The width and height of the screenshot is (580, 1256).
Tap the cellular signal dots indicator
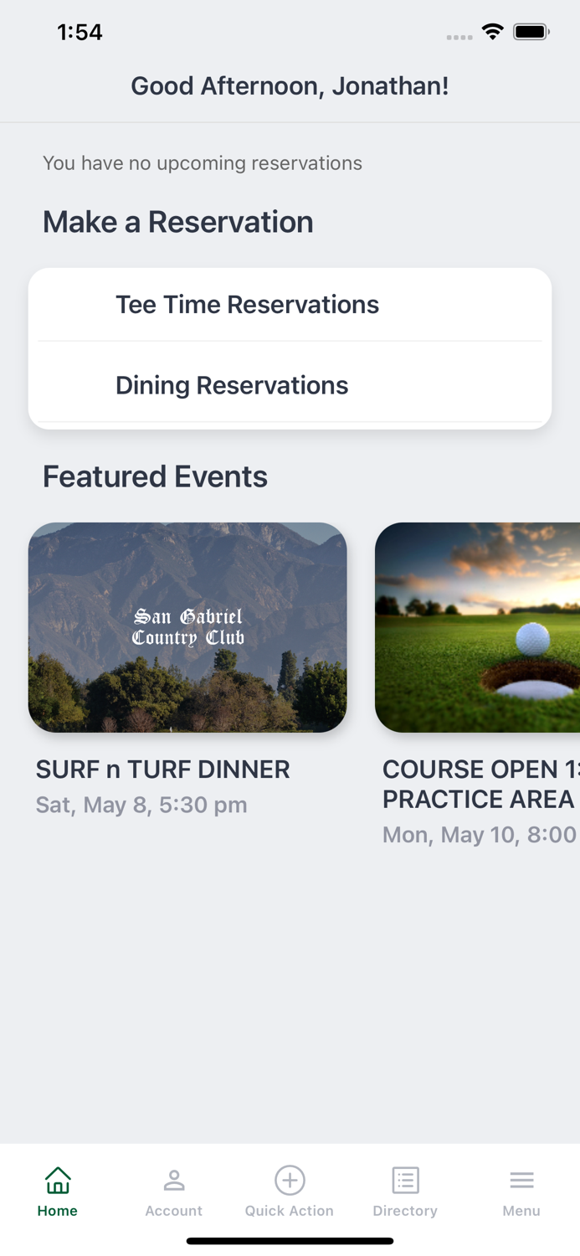click(x=459, y=35)
